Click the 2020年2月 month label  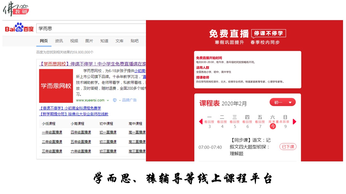click(x=234, y=104)
